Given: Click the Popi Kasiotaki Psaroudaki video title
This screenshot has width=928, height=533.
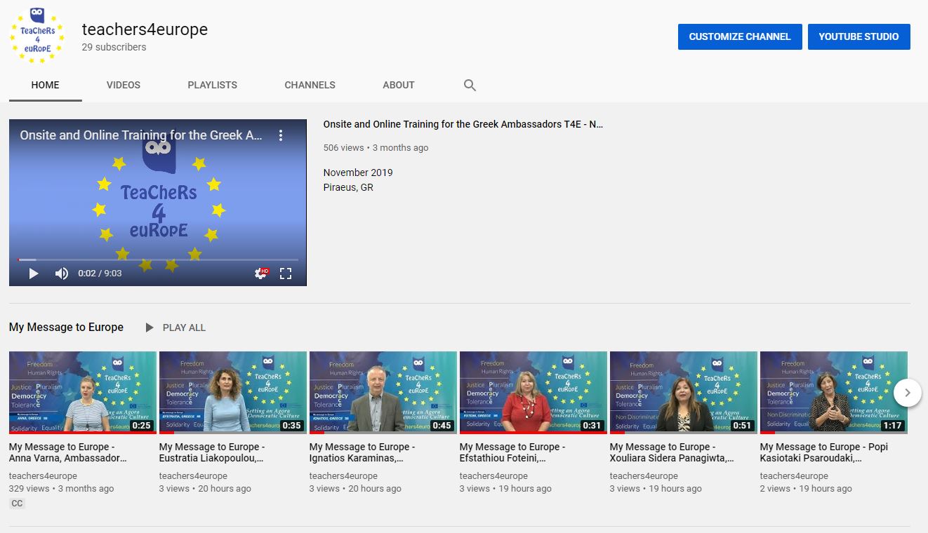Looking at the screenshot, I should (824, 452).
